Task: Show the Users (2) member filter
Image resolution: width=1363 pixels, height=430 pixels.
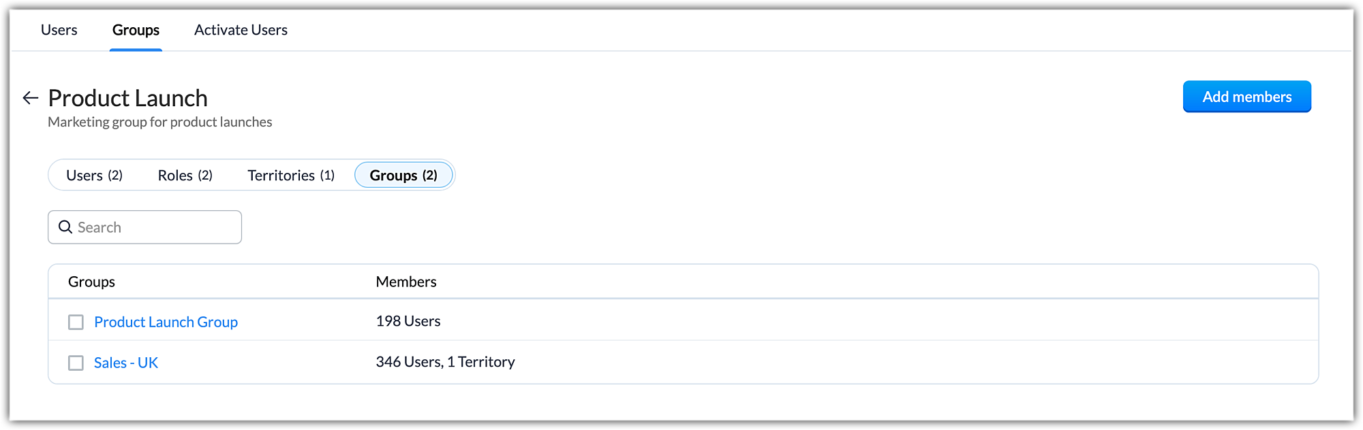Action: click(94, 176)
